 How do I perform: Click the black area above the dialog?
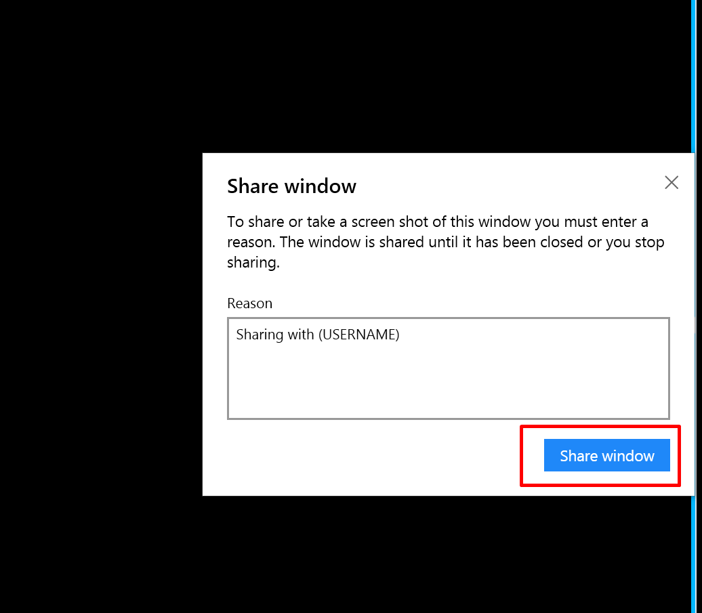coord(407,75)
